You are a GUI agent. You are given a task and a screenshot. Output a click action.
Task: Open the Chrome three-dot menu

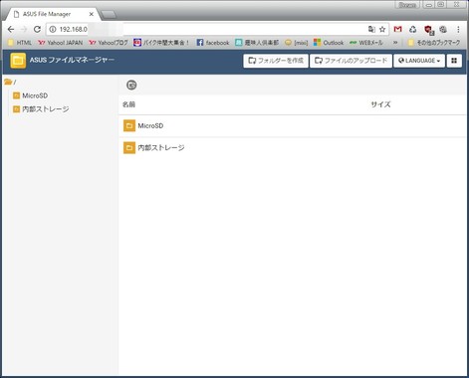458,29
